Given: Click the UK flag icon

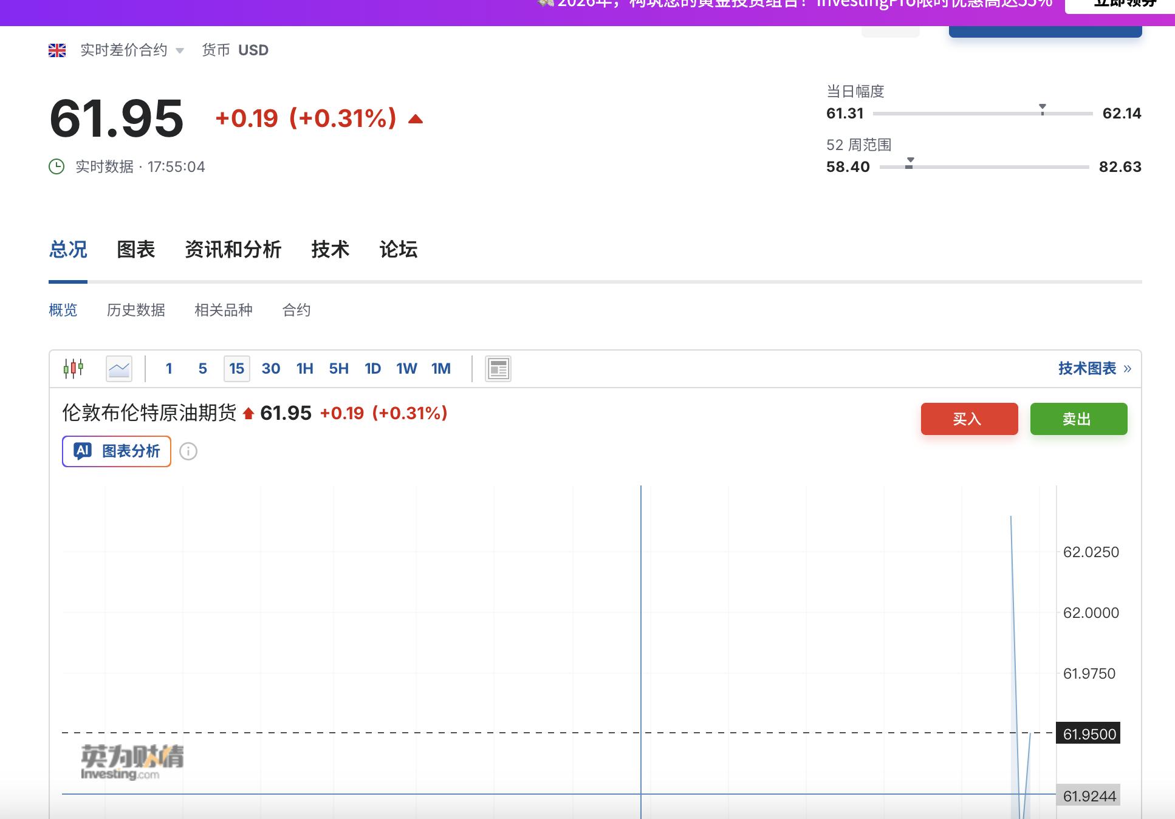Looking at the screenshot, I should click(57, 50).
